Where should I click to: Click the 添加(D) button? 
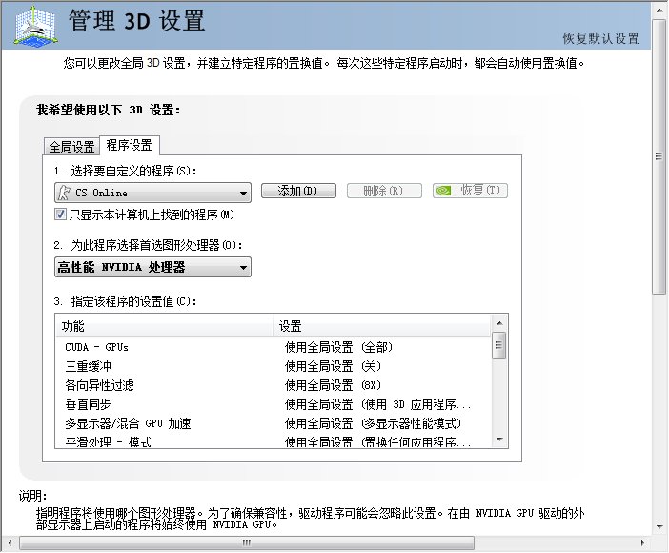click(298, 191)
